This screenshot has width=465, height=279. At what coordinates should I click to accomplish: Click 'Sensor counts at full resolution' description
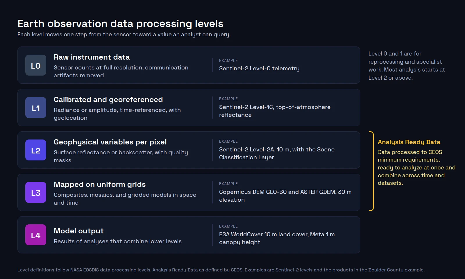[x=121, y=71]
